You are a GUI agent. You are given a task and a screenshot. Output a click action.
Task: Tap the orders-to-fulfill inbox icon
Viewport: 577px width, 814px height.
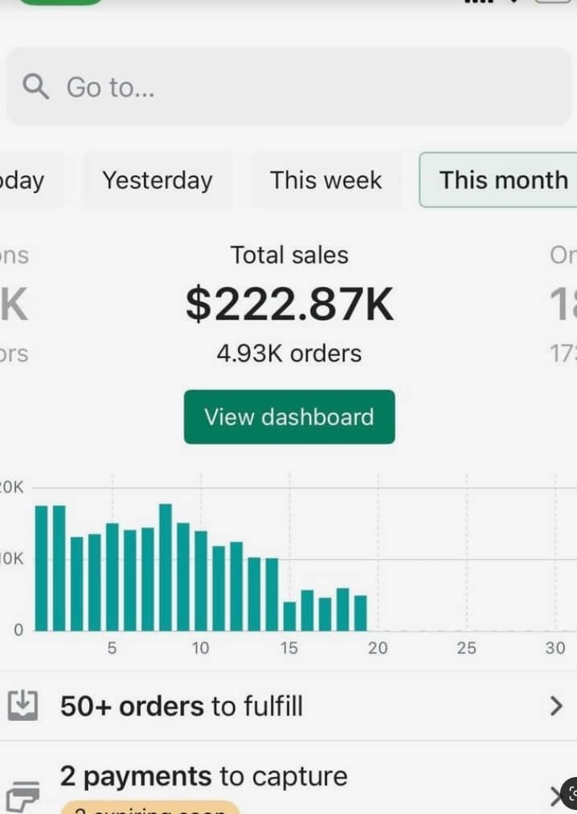point(23,706)
